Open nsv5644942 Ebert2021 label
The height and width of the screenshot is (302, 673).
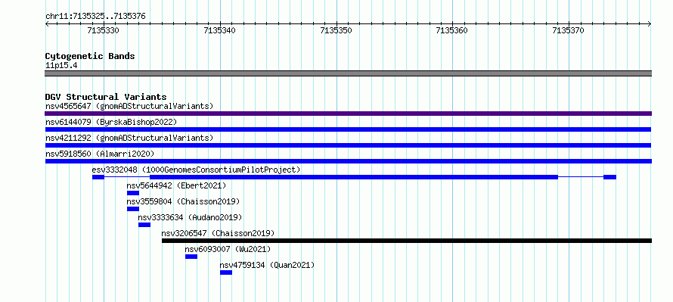tap(176, 185)
